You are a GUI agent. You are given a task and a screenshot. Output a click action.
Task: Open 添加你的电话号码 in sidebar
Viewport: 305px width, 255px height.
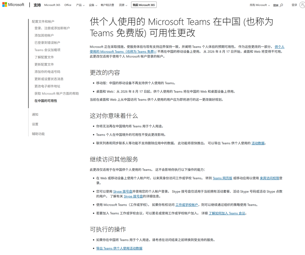click(x=47, y=72)
